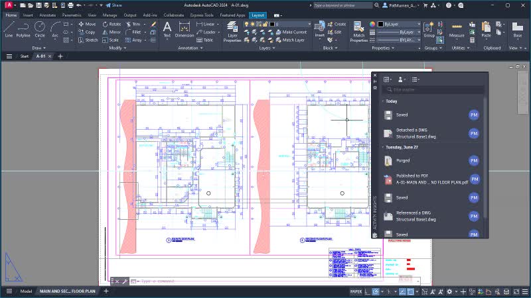Click the object color wheel swatch
Viewport: 531px width, 298px height.
372,24
